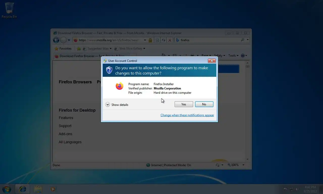Open the search provider dropdown arrow
This screenshot has height=194, width=323.
pos(248,40)
